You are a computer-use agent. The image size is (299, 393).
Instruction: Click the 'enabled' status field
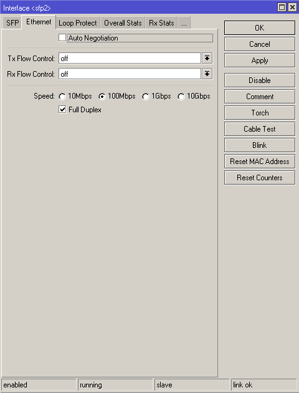(39, 385)
